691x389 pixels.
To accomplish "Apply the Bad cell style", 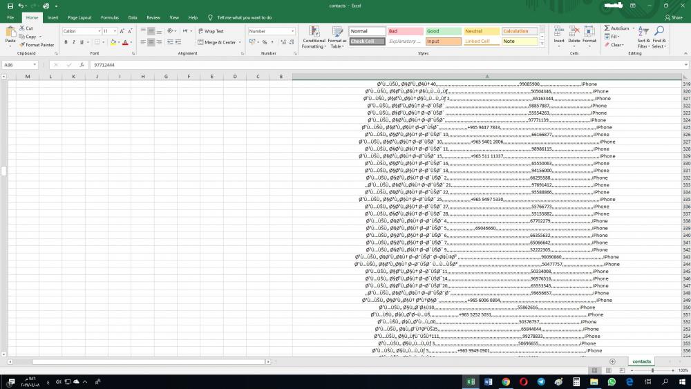I will click(x=405, y=31).
